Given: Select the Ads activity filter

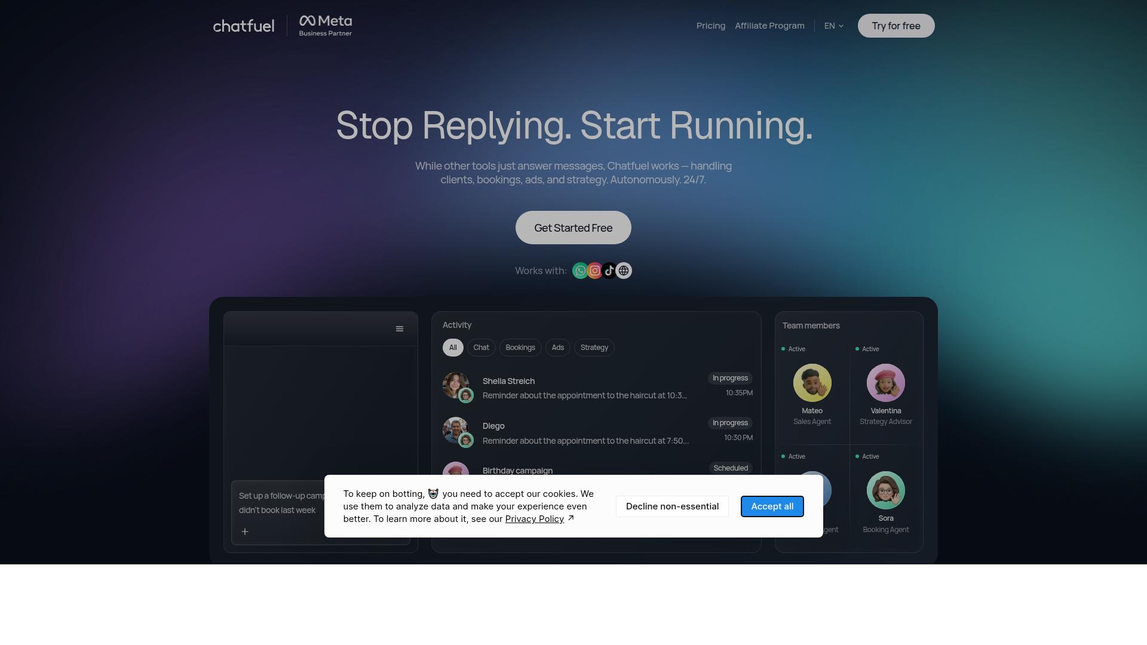Looking at the screenshot, I should pos(558,348).
